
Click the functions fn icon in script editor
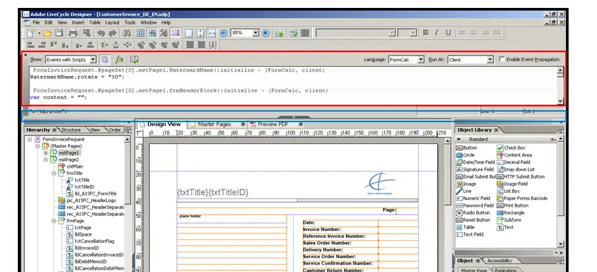120,59
